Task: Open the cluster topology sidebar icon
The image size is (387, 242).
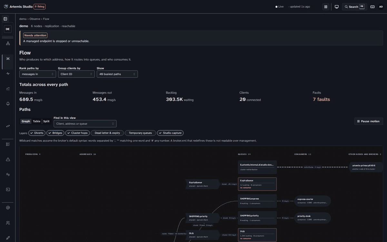Action: pyautogui.click(x=8, y=43)
